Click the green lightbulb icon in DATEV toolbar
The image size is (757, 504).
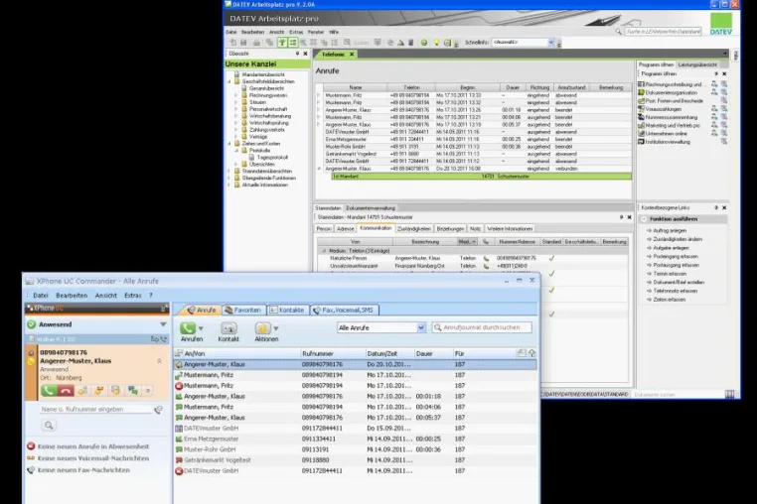pyautogui.click(x=436, y=43)
